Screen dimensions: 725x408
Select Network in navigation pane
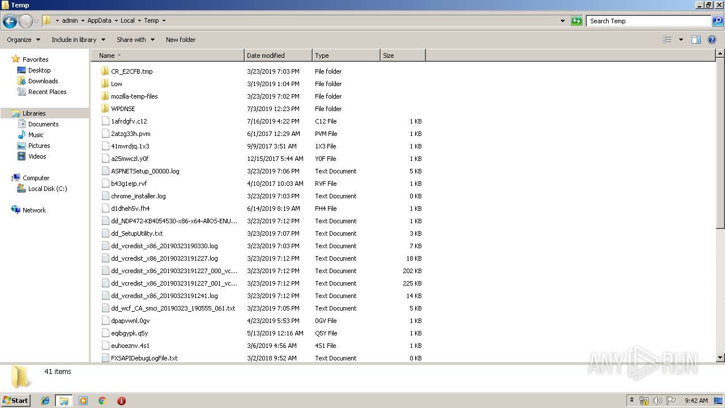(x=34, y=210)
